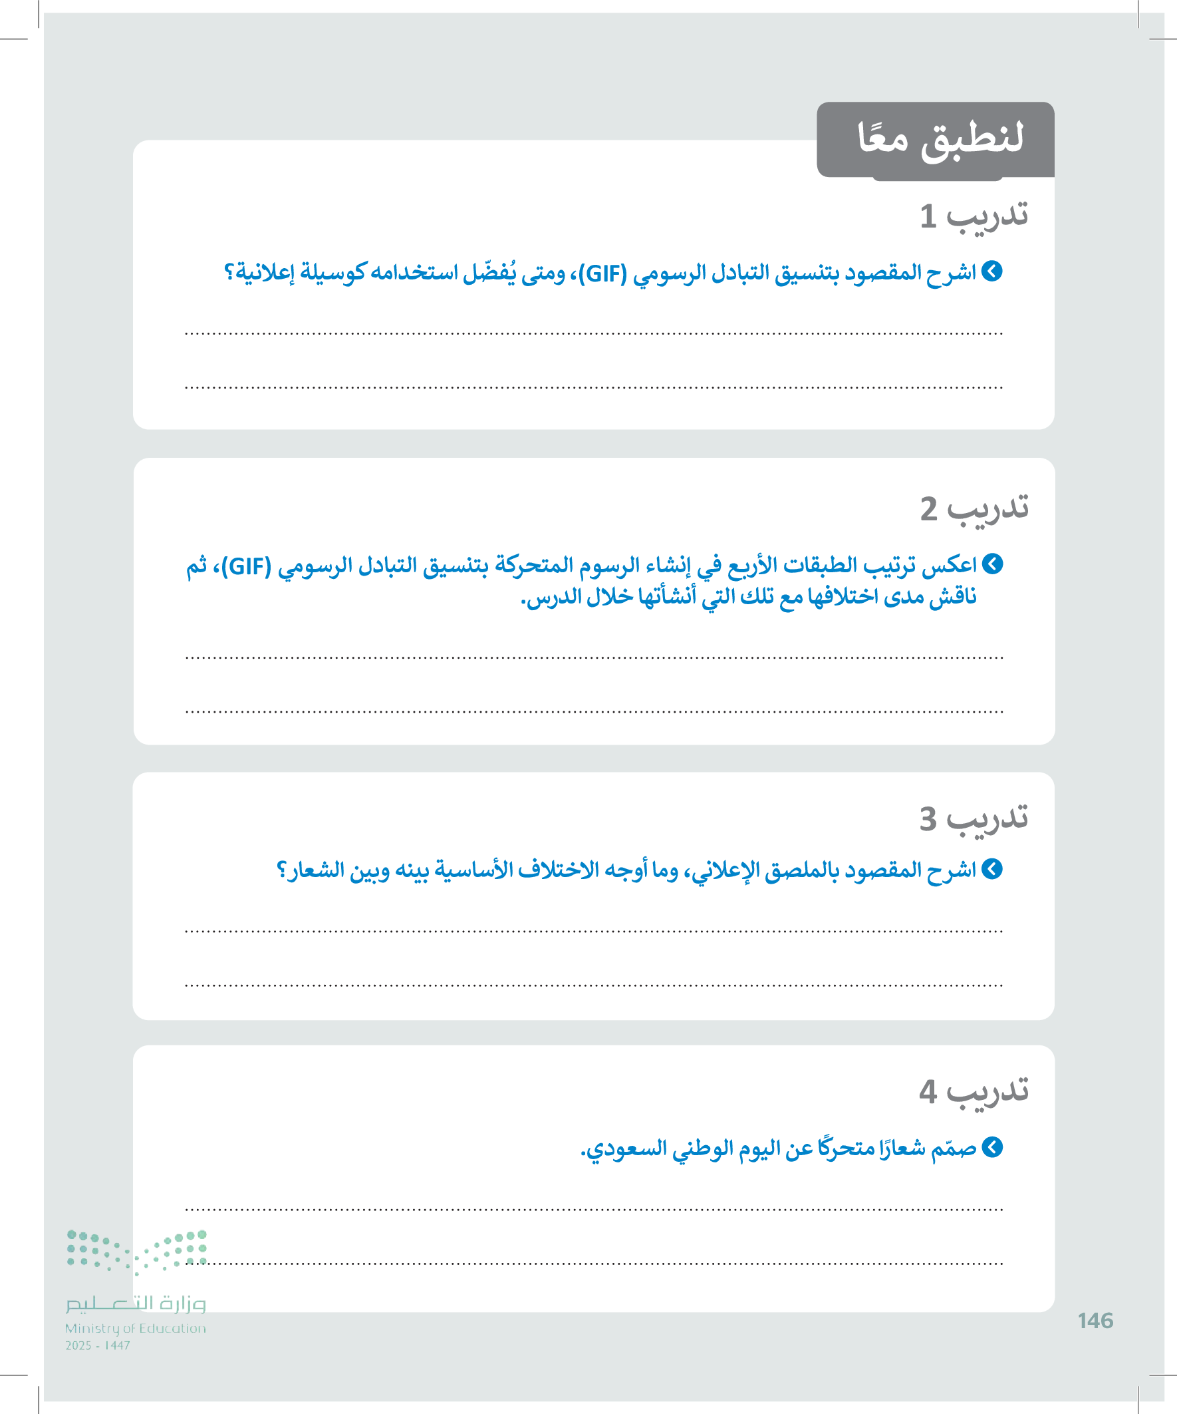
Task: Click the "وزارة التعليم" Arabic ministry name
Action: (135, 1304)
